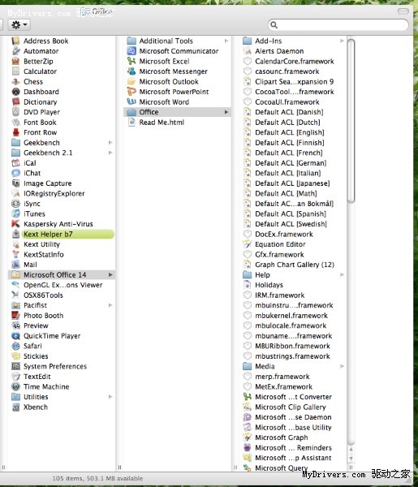
Task: Select the QuickTime Player icon
Action: tap(15, 336)
